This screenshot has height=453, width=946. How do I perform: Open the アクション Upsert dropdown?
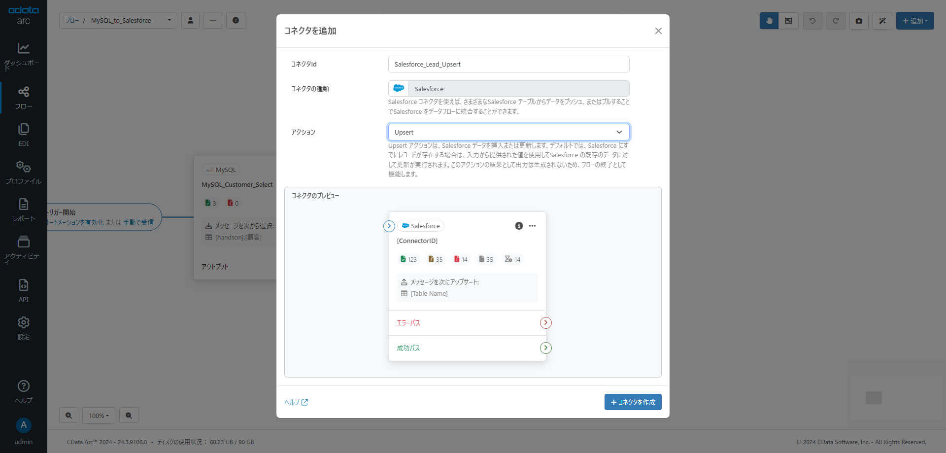click(x=508, y=132)
